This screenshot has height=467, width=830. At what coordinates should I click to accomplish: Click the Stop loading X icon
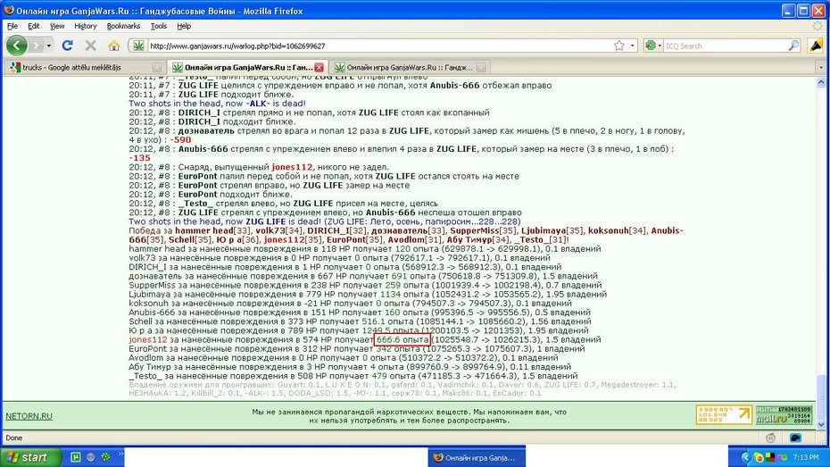pos(90,46)
